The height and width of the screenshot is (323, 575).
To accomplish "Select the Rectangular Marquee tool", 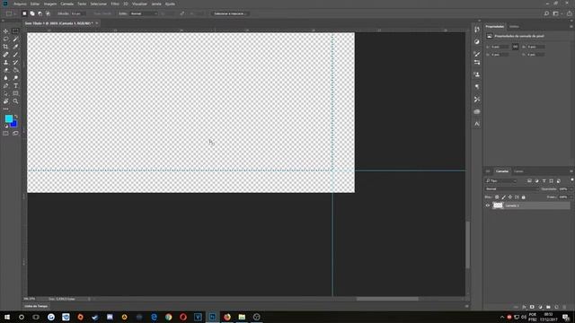I will [x=15, y=31].
